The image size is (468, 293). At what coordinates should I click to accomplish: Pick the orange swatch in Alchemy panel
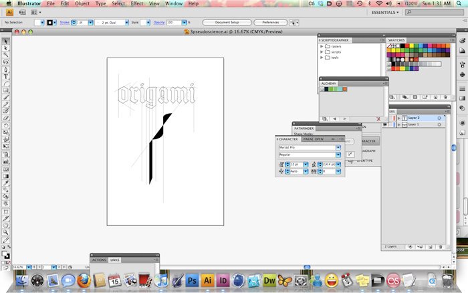click(344, 89)
